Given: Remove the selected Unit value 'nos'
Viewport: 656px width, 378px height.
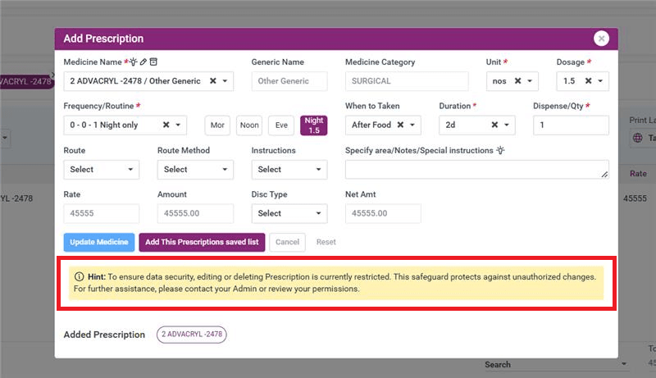Looking at the screenshot, I should [x=517, y=81].
